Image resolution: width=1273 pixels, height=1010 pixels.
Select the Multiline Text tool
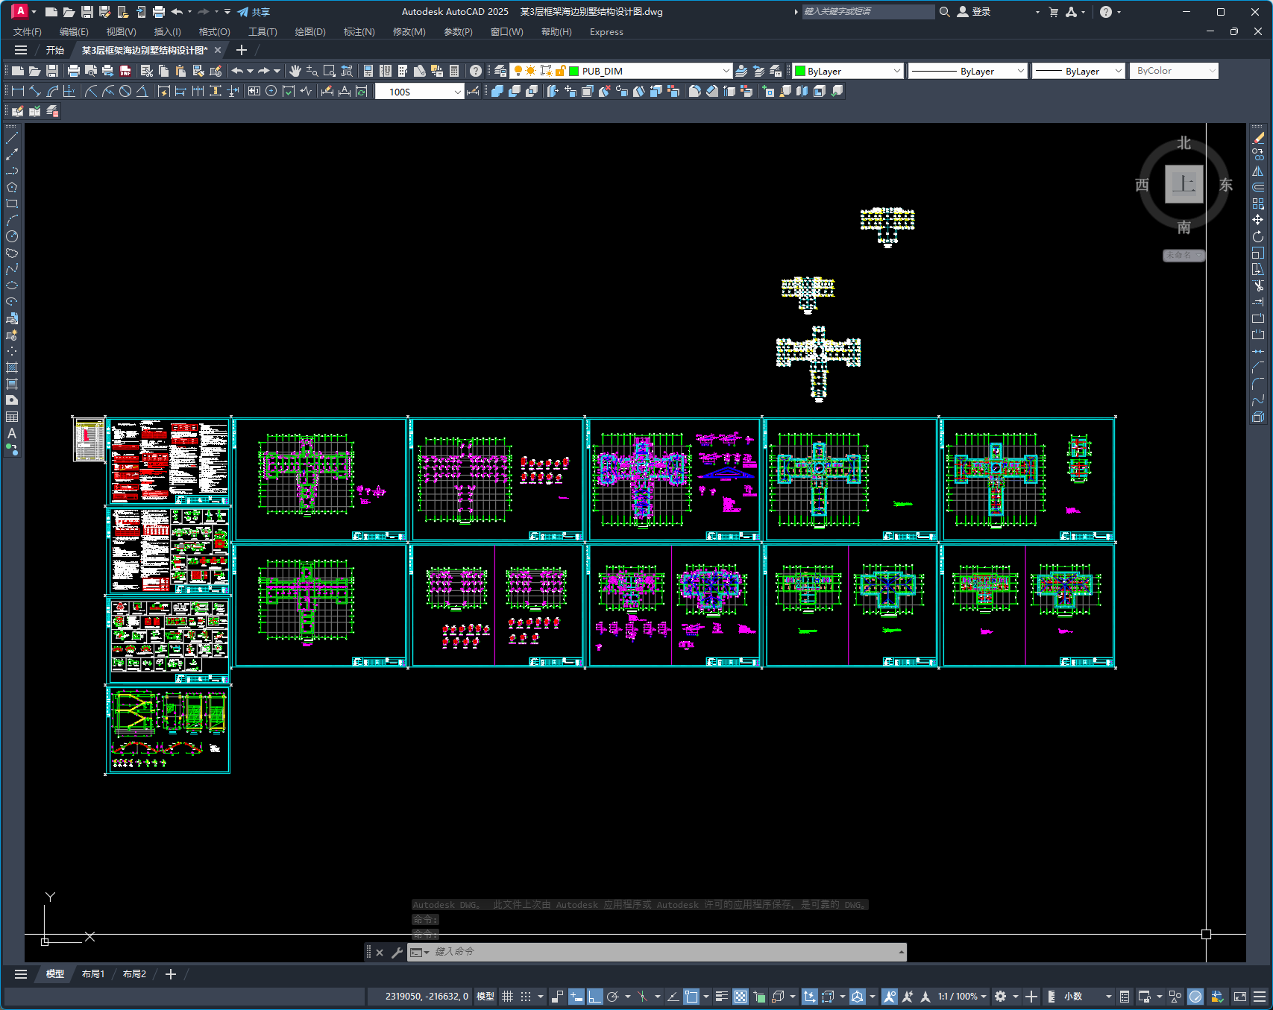tap(12, 433)
